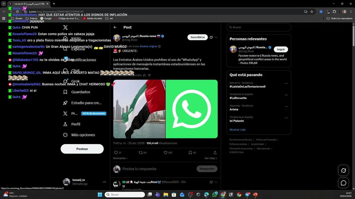355x199 pixels.
Task: Open PowerPoint from the taskbar
Action: point(255,195)
